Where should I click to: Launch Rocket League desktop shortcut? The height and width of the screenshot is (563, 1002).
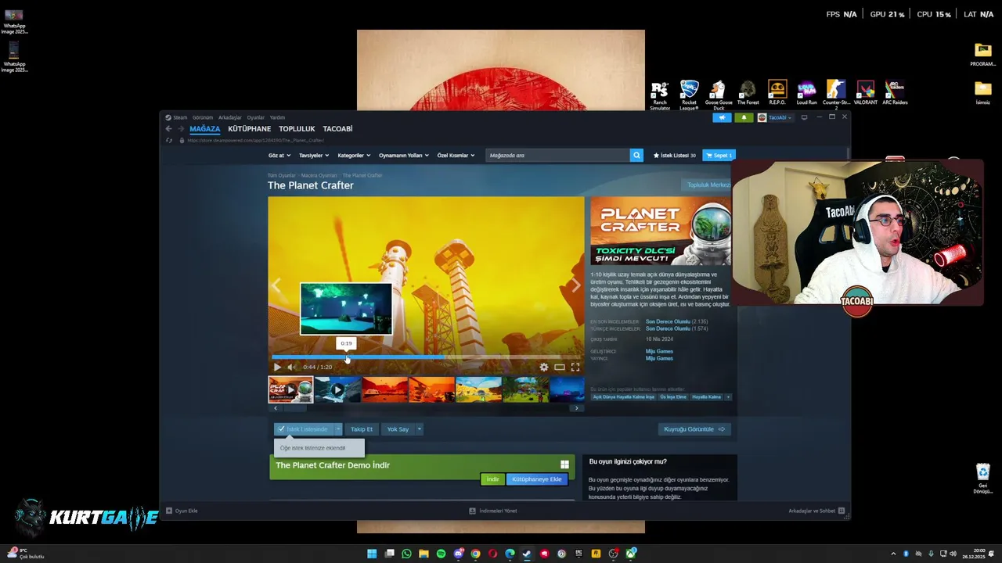click(x=689, y=95)
